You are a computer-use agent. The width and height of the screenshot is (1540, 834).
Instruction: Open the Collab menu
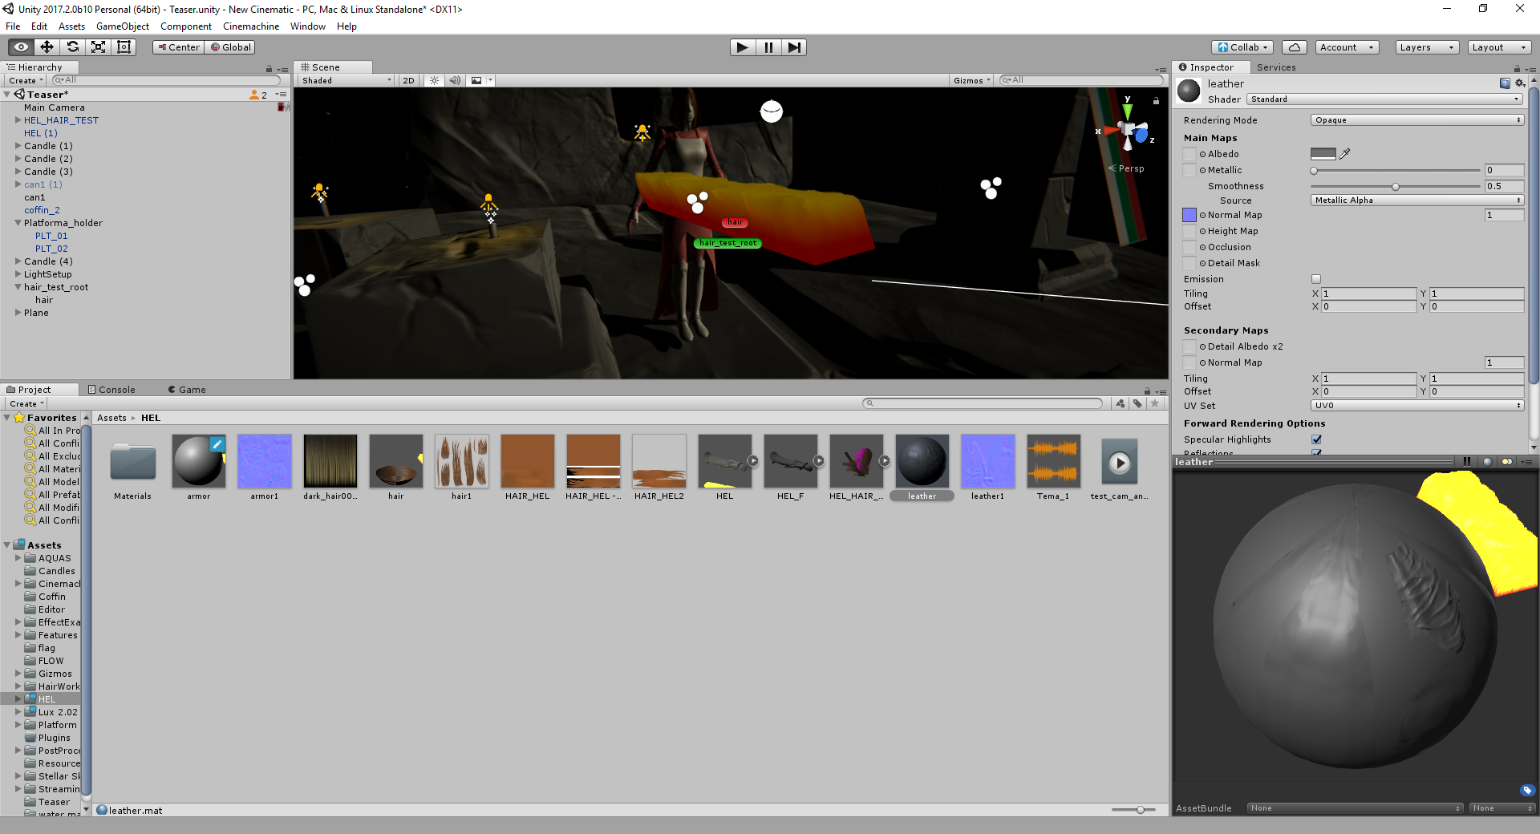[1242, 47]
